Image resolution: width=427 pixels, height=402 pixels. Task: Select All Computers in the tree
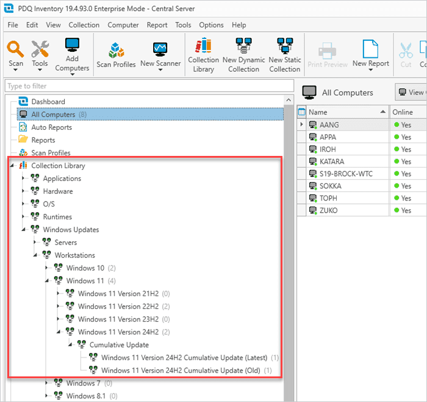pos(150,115)
